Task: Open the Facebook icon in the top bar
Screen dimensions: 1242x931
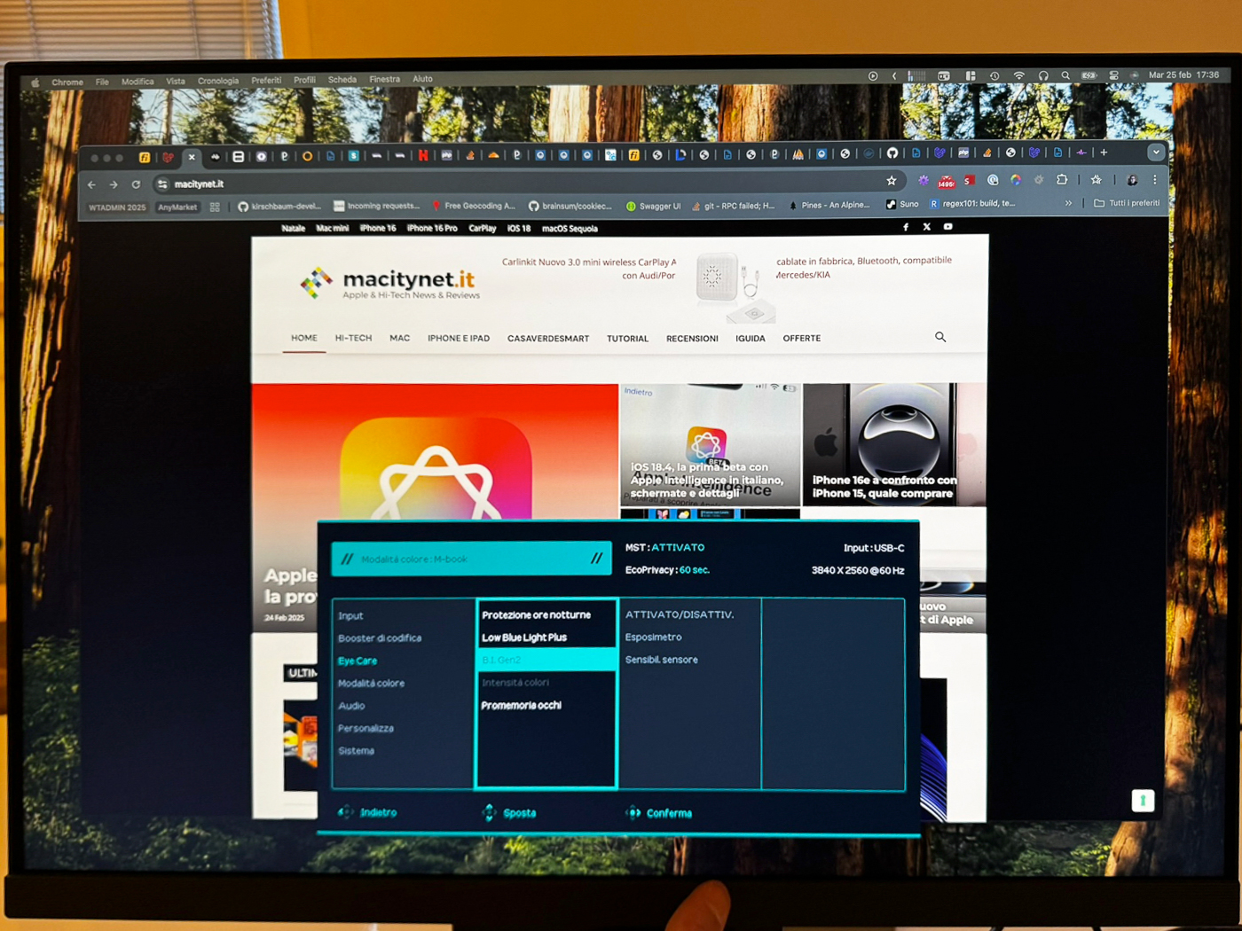Action: tap(906, 227)
